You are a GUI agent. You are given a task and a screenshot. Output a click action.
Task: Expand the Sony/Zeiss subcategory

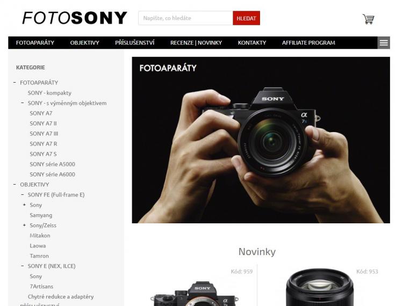point(24,225)
